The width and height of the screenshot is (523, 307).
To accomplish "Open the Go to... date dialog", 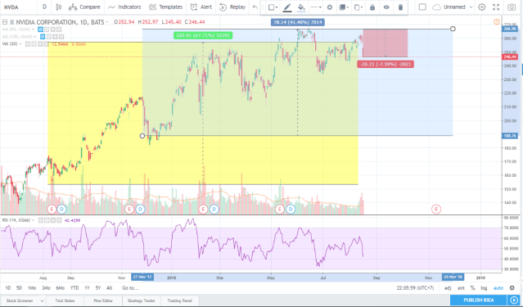I will click(130, 287).
